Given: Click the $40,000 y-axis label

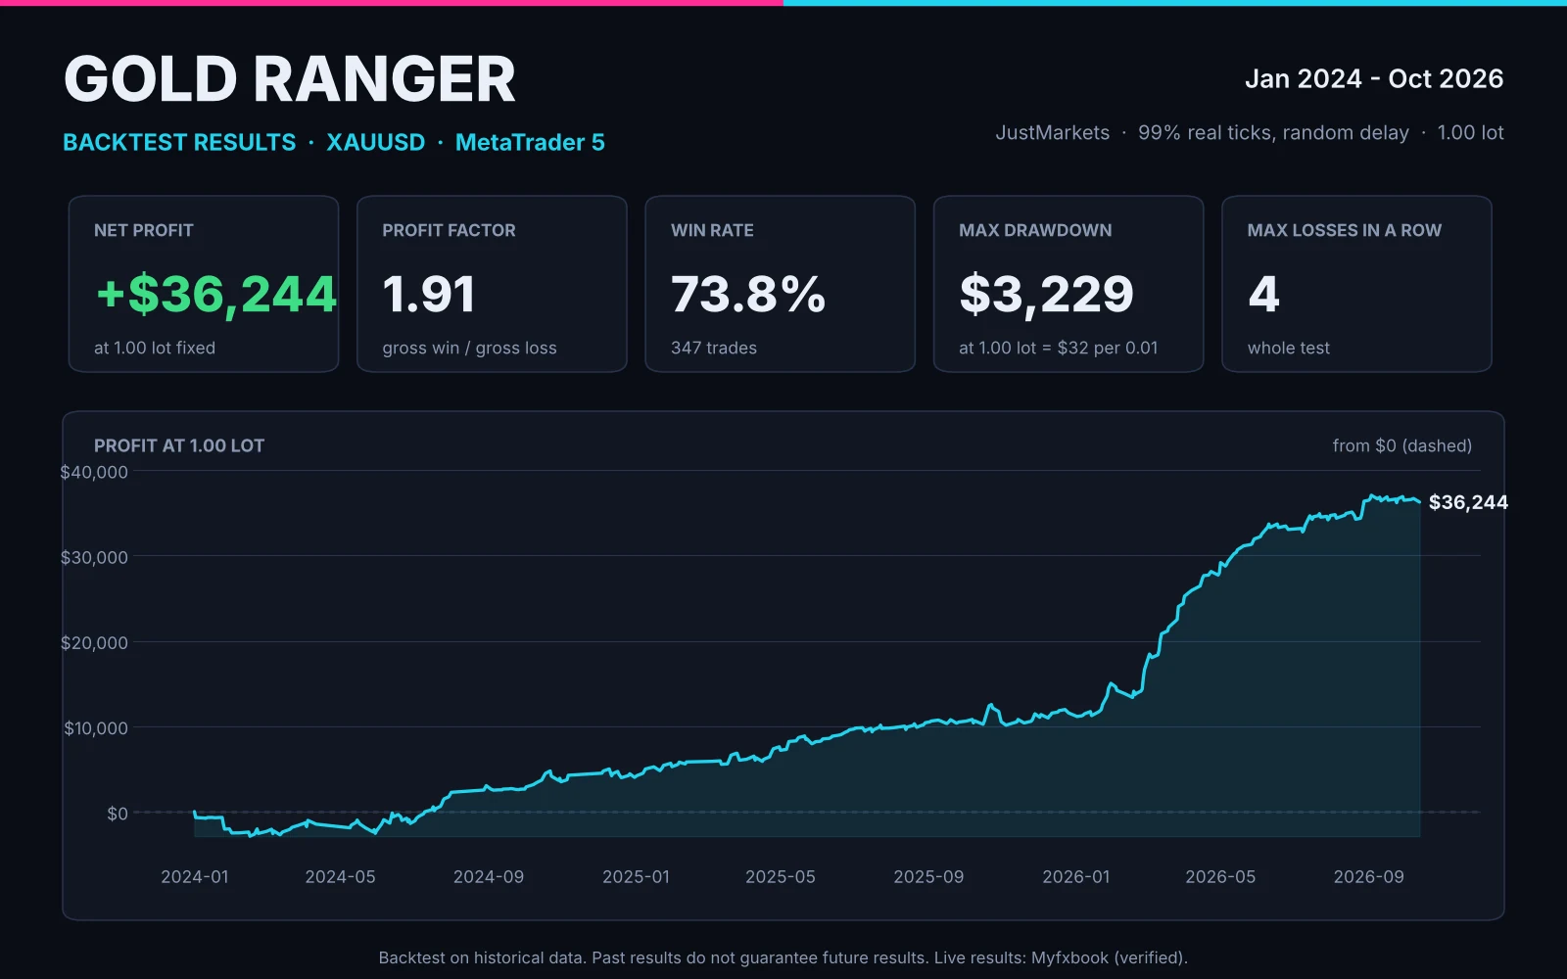Looking at the screenshot, I should (94, 472).
